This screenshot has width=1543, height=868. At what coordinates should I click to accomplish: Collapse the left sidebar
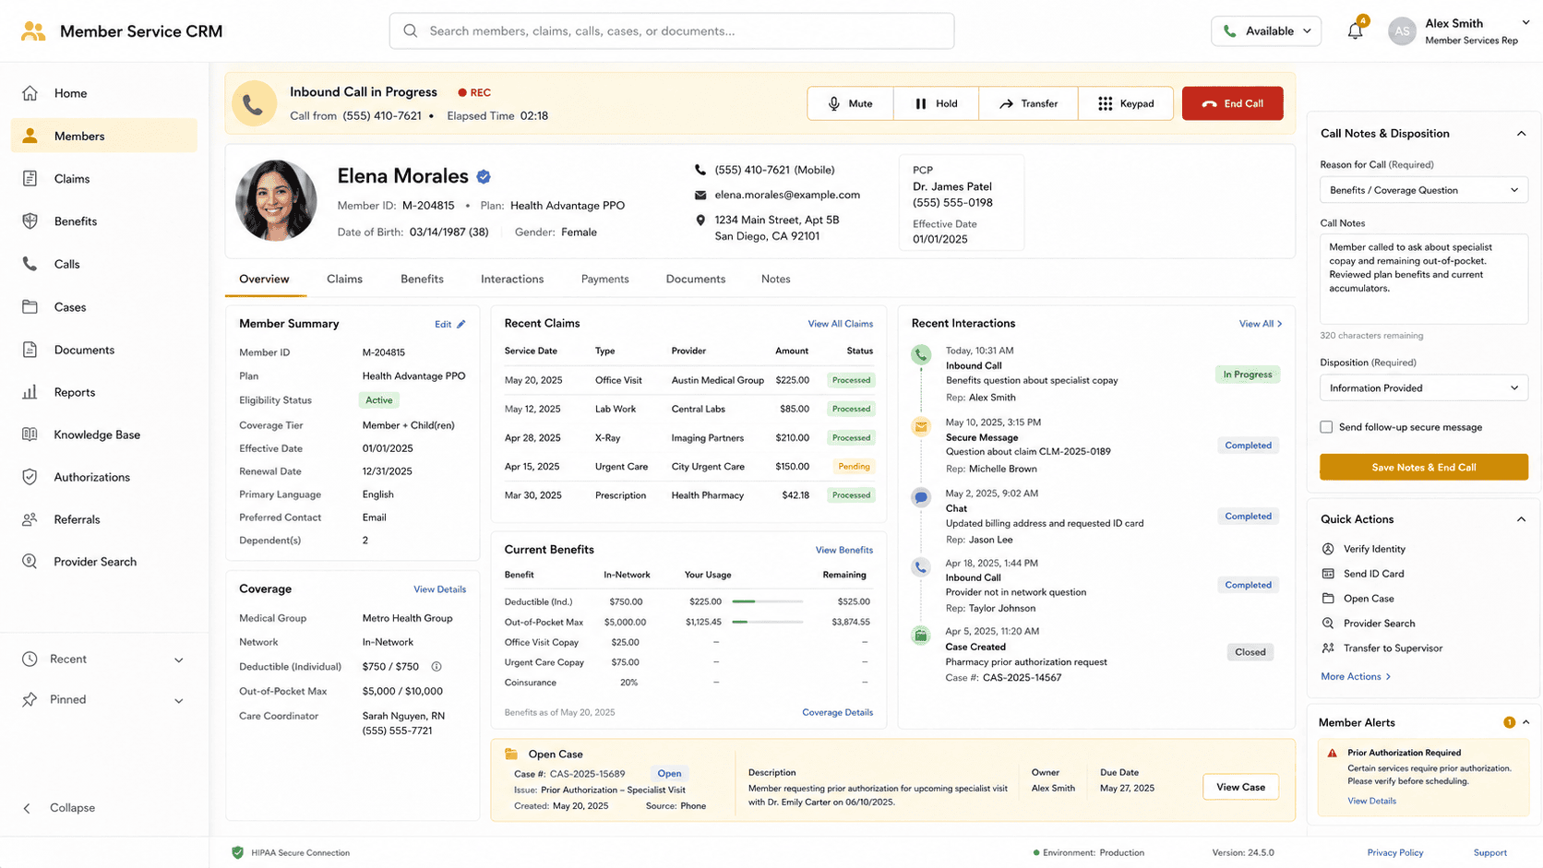[59, 808]
